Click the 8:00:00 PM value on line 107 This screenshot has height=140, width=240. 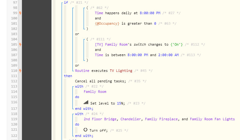(138, 55)
